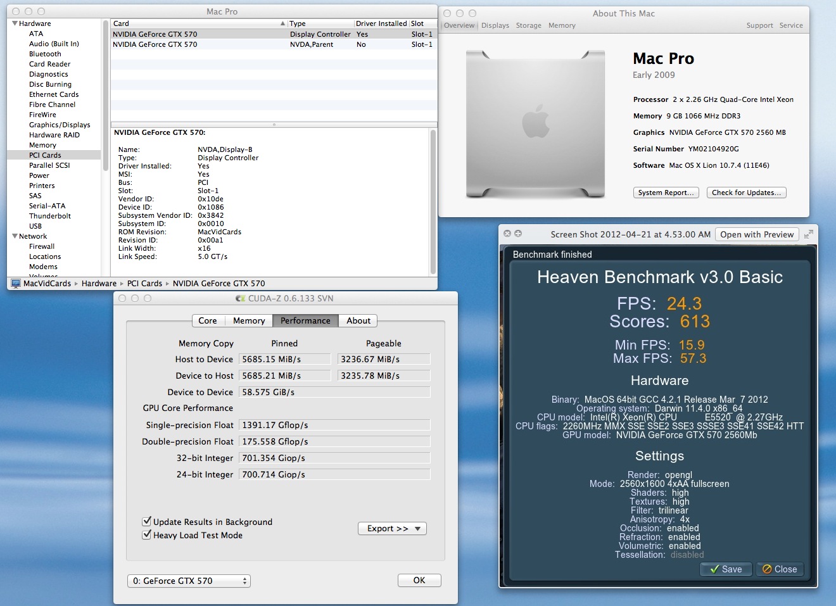Viewport: 836px width, 606px height.
Task: Open the Export >> dropdown
Action: [393, 528]
